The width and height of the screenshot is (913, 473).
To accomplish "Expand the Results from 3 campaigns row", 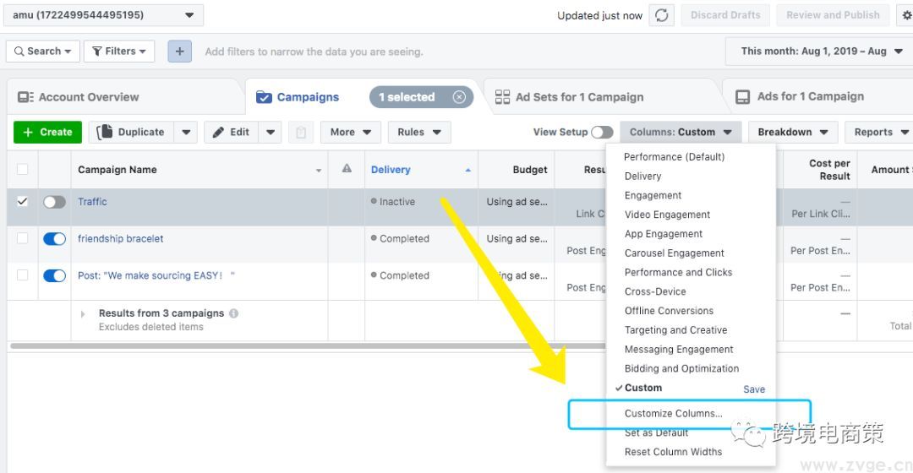I will pos(83,314).
